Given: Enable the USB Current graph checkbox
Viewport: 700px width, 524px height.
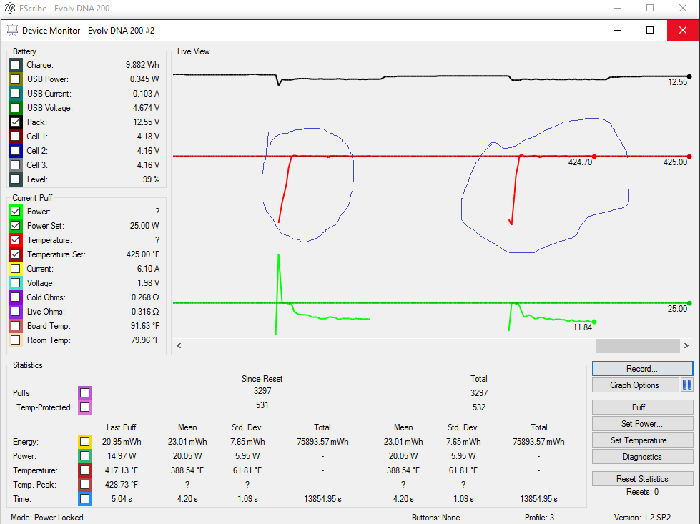Looking at the screenshot, I should [16, 93].
